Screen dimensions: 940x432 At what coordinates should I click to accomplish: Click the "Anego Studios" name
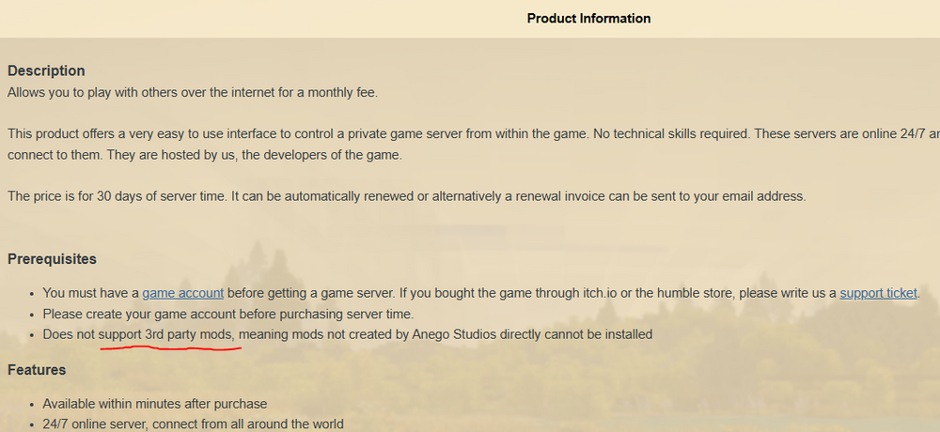tap(457, 334)
